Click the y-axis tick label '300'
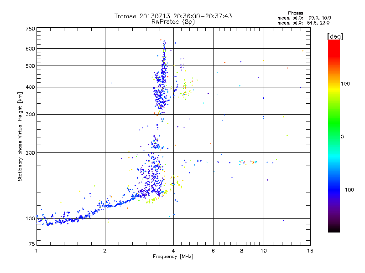This screenshot has height=273, width=365. click(30, 114)
